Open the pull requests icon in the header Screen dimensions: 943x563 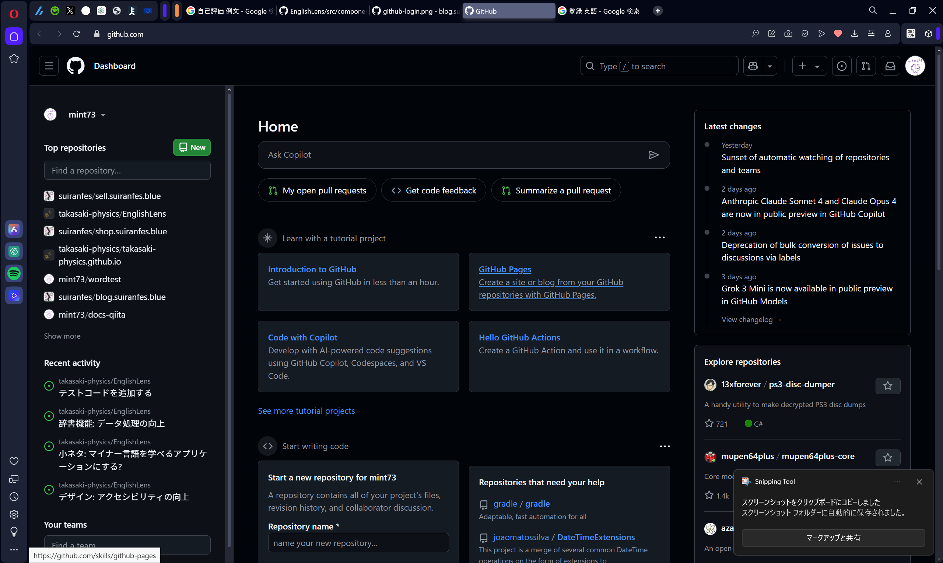[866, 66]
